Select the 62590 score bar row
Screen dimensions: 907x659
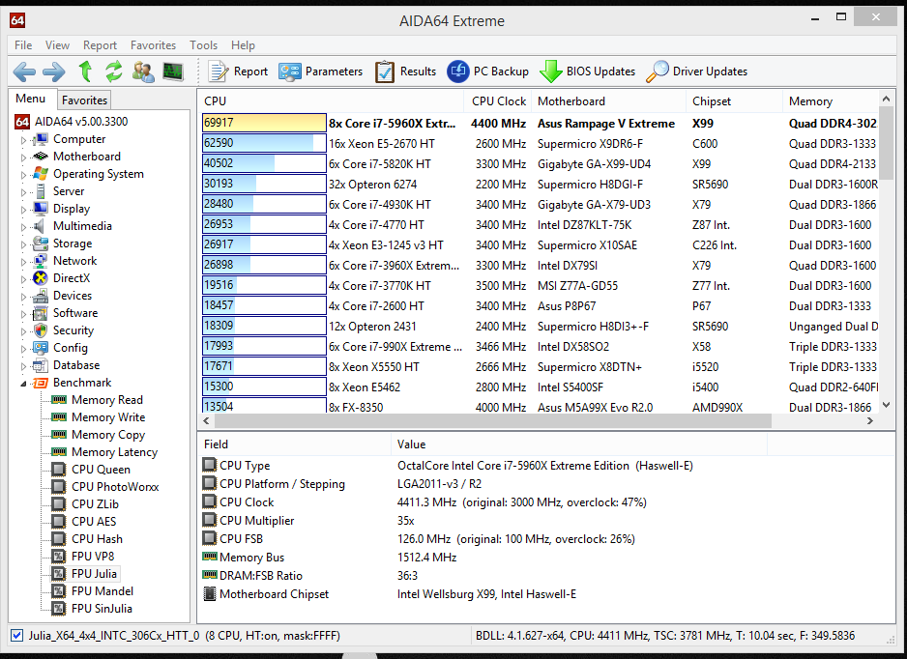264,143
